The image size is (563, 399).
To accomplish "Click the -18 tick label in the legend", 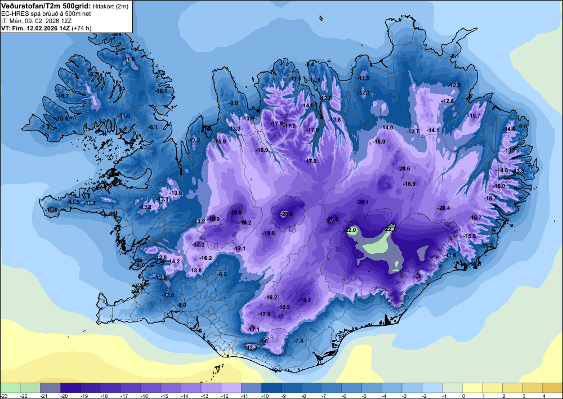I will click(x=106, y=396).
